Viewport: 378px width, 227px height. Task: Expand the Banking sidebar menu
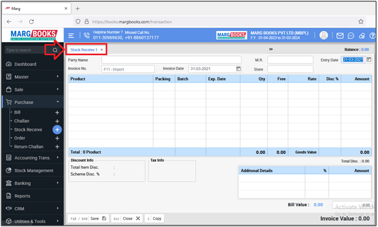[x=32, y=183]
